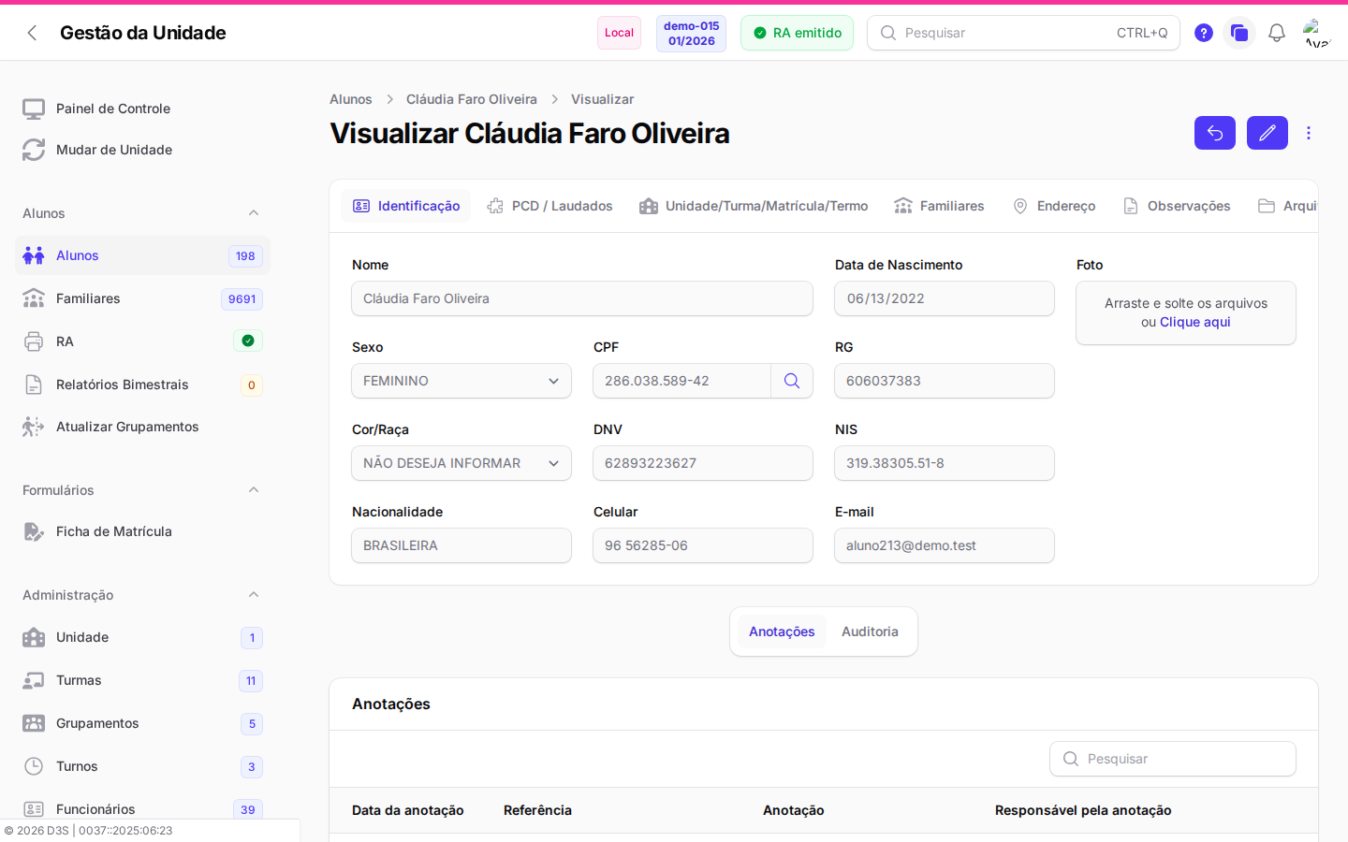Click the Familiares sidebar icon
The width and height of the screenshot is (1348, 842).
point(34,298)
